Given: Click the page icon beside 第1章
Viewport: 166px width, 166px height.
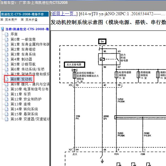Looking at the screenshot, I should (7, 44).
